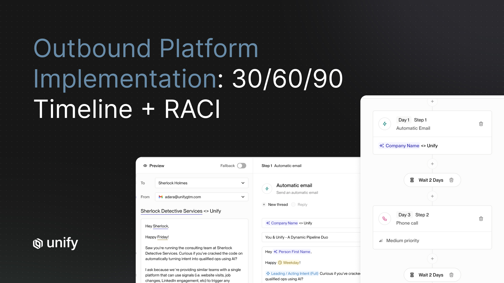Click the Step 1 Automatic email header
The image size is (504, 283).
coord(281,166)
